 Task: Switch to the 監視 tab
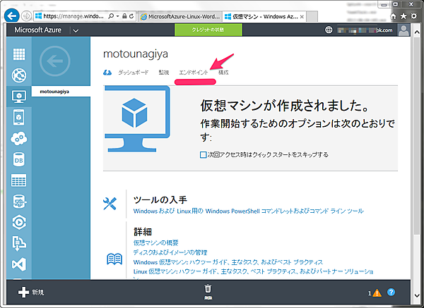[x=164, y=73]
